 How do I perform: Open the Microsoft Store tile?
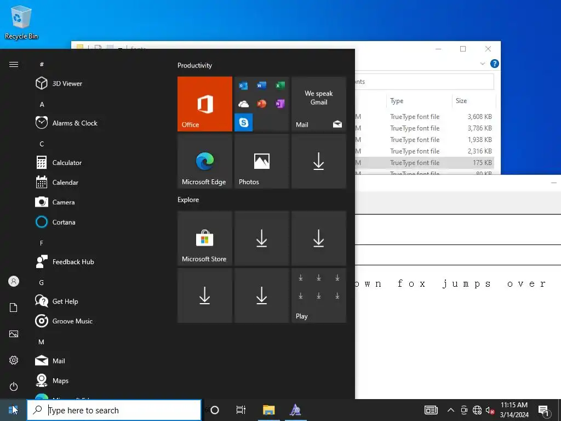click(x=205, y=238)
